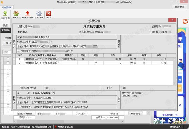Viewport: 189px width, 129px height.
Task: Click the seller tax ID 91310114666025597Y
Action: point(43,98)
